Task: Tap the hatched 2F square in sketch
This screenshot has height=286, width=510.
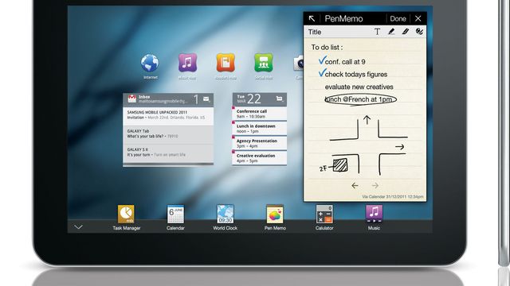Action: coord(340,165)
